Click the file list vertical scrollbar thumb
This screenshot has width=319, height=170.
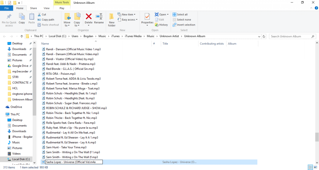tap(317, 137)
